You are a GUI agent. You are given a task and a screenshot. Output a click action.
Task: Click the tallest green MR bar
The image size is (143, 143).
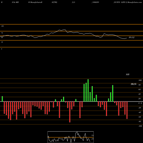click(x=88, y=90)
